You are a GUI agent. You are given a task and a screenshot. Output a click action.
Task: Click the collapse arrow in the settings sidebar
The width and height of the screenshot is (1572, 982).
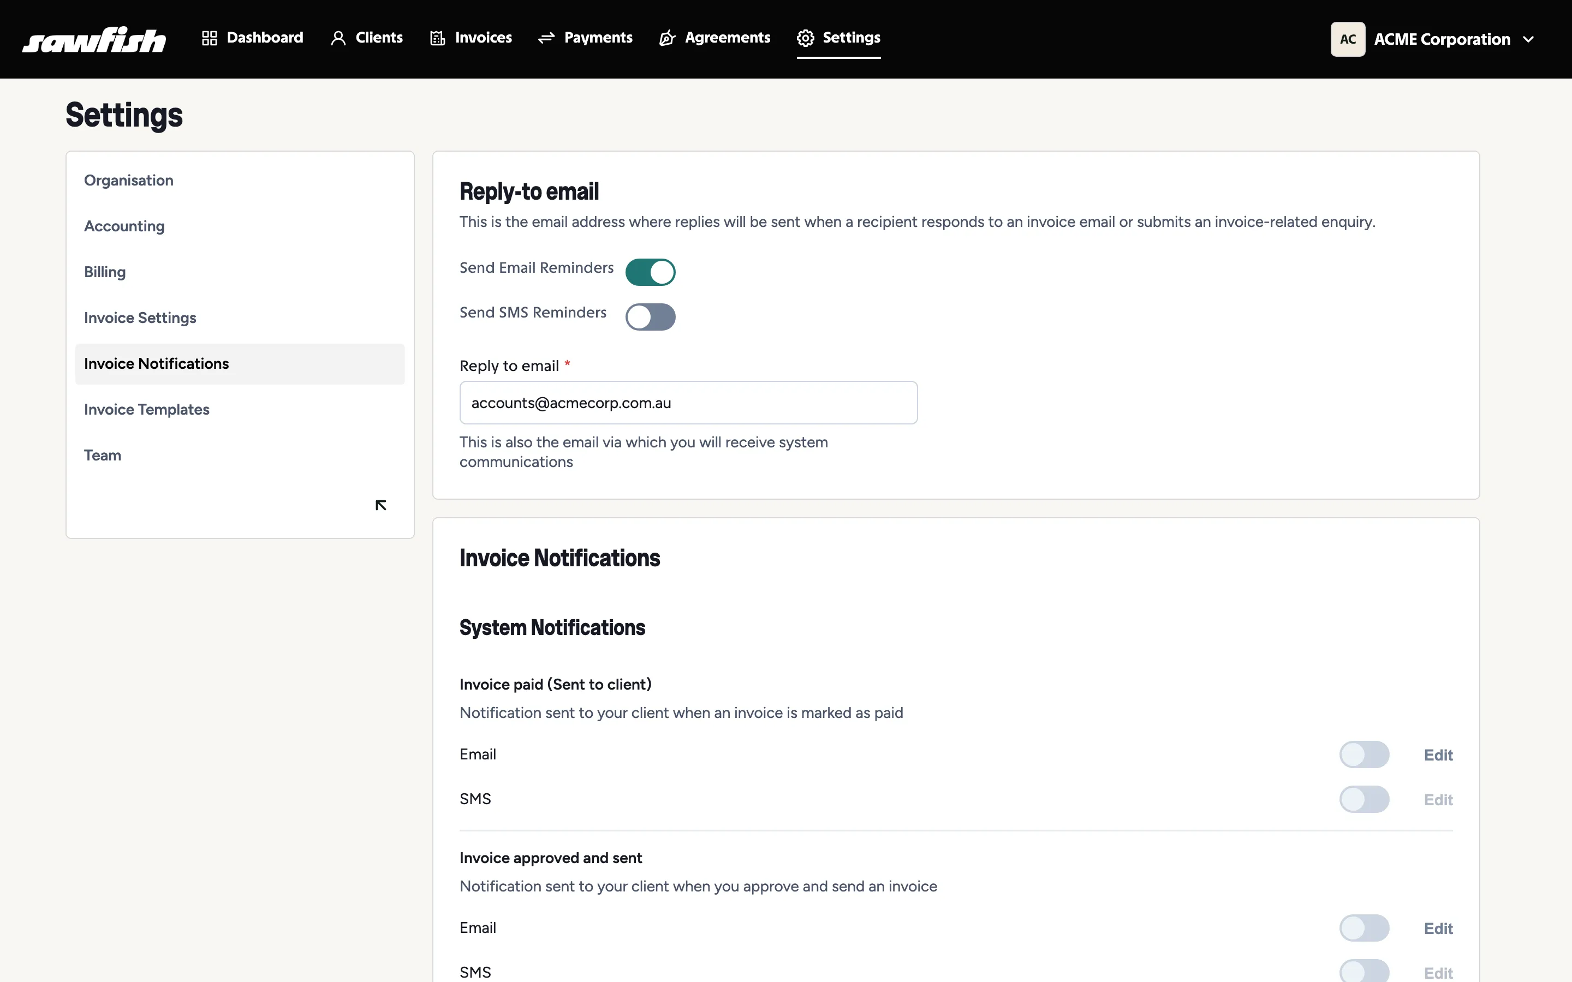(x=380, y=505)
